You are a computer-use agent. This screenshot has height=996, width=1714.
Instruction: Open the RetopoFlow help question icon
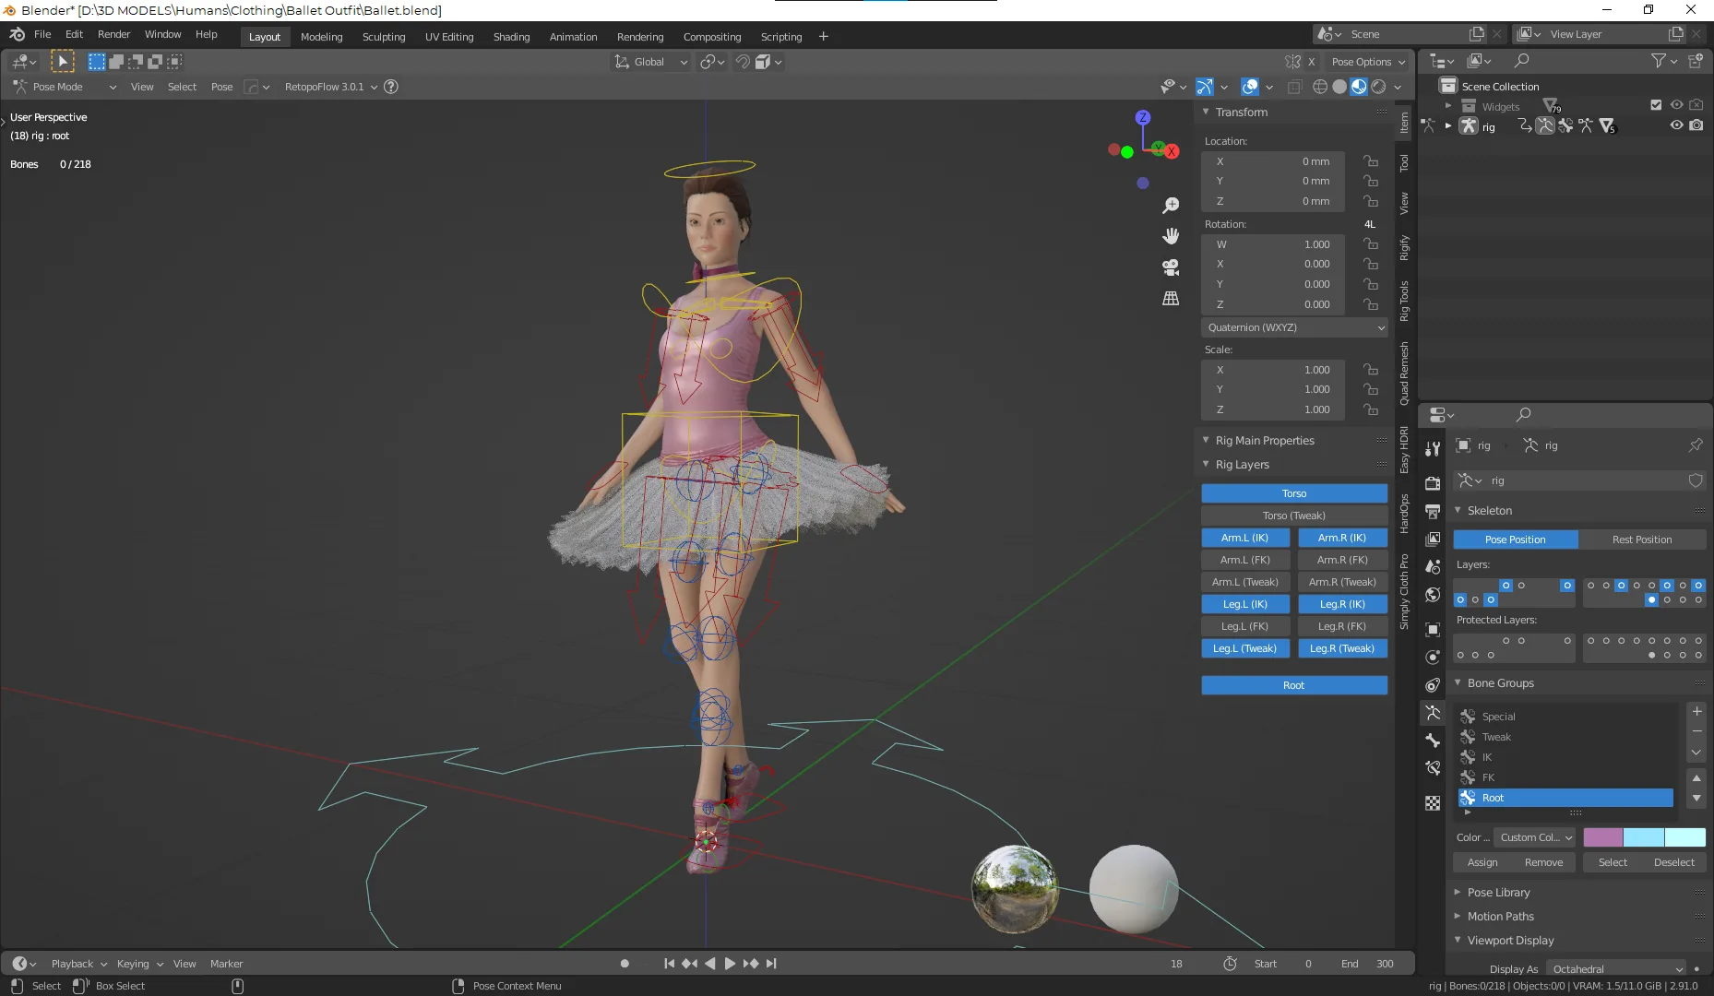pyautogui.click(x=391, y=87)
